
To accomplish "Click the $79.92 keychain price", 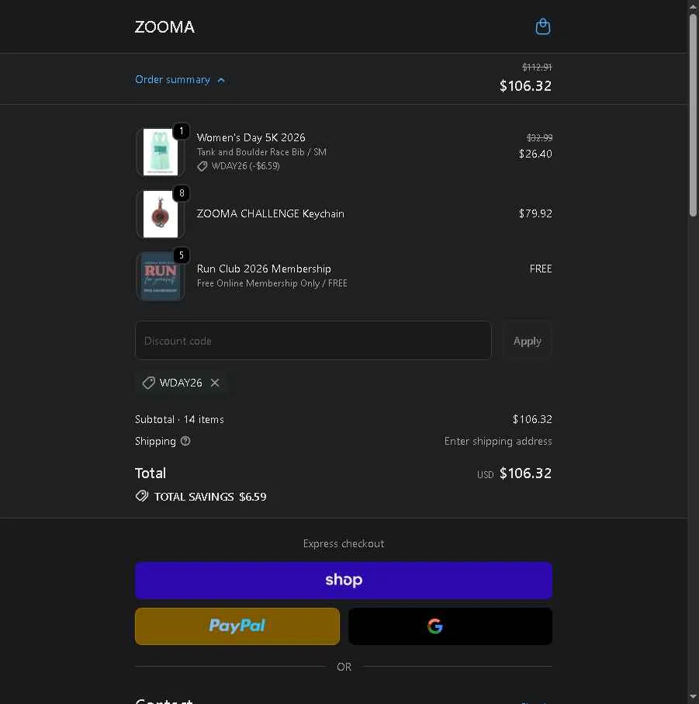I will tap(535, 213).
